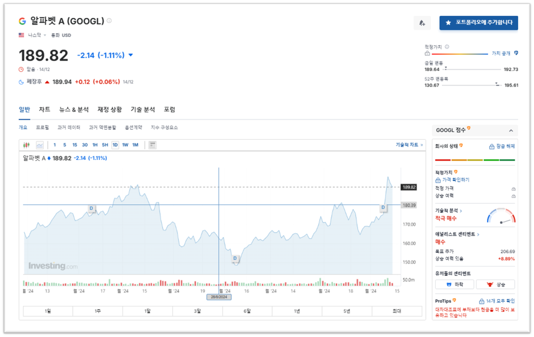Click the US flag icon next to 나스닥

[21, 35]
